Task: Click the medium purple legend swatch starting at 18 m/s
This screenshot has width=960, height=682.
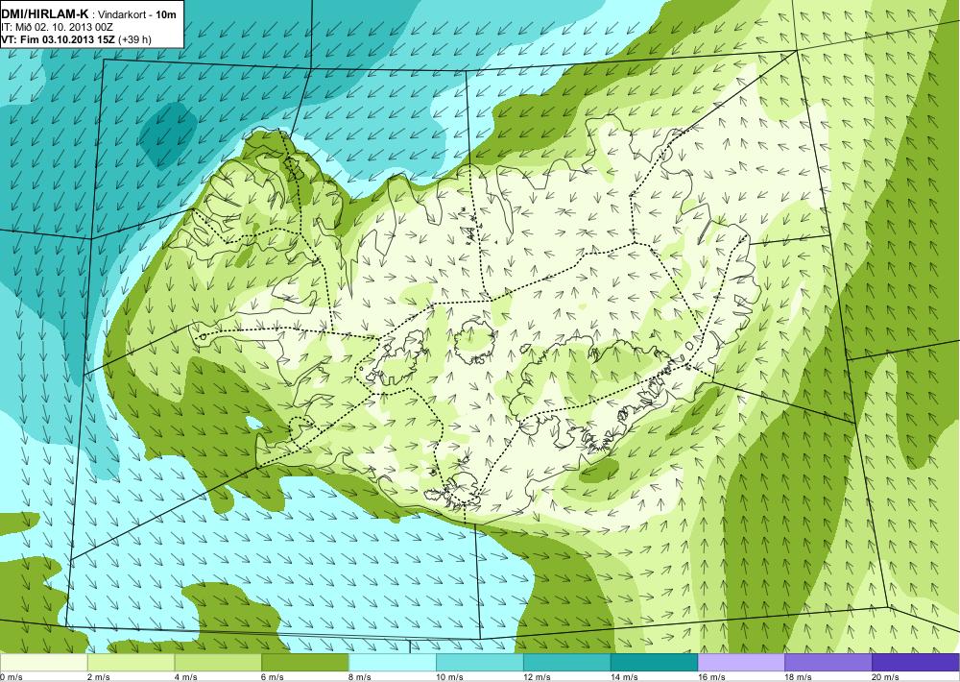Action: [829, 663]
